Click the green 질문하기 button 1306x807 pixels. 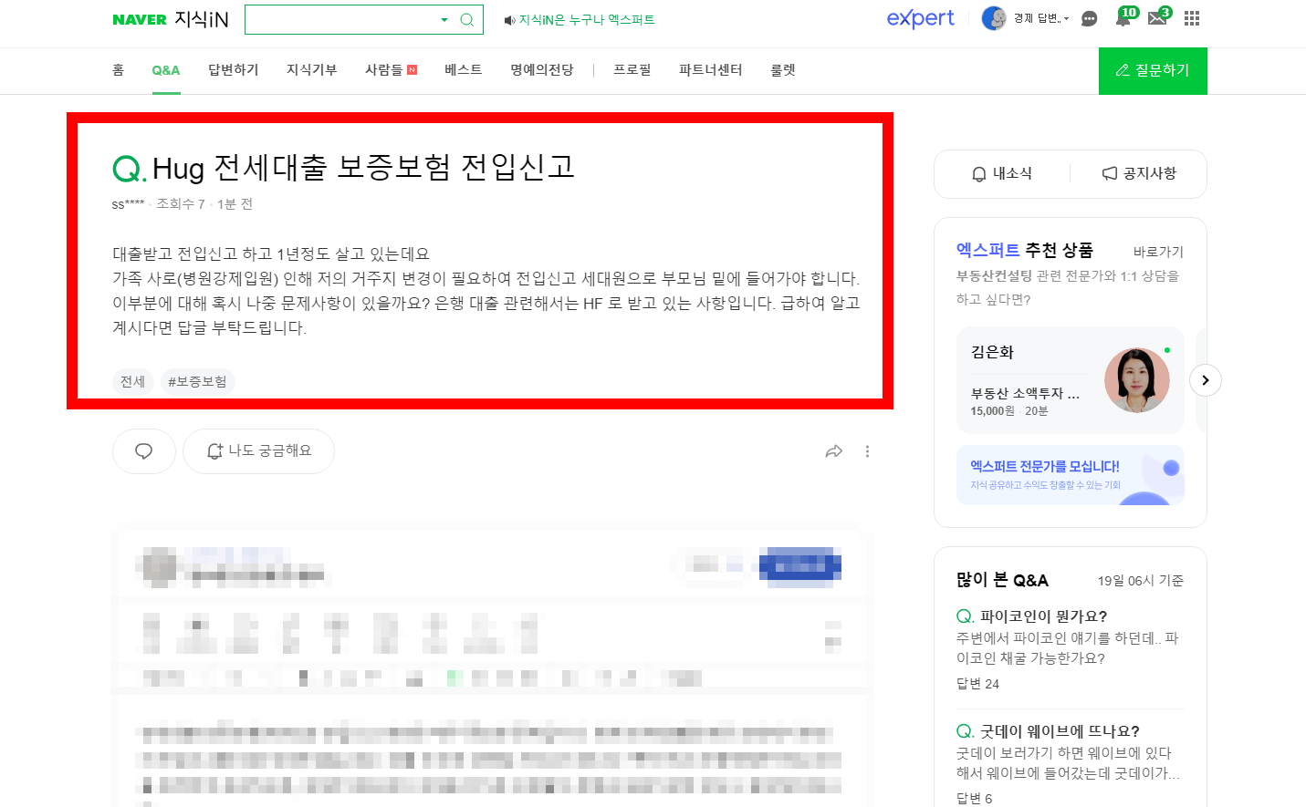[x=1153, y=70]
